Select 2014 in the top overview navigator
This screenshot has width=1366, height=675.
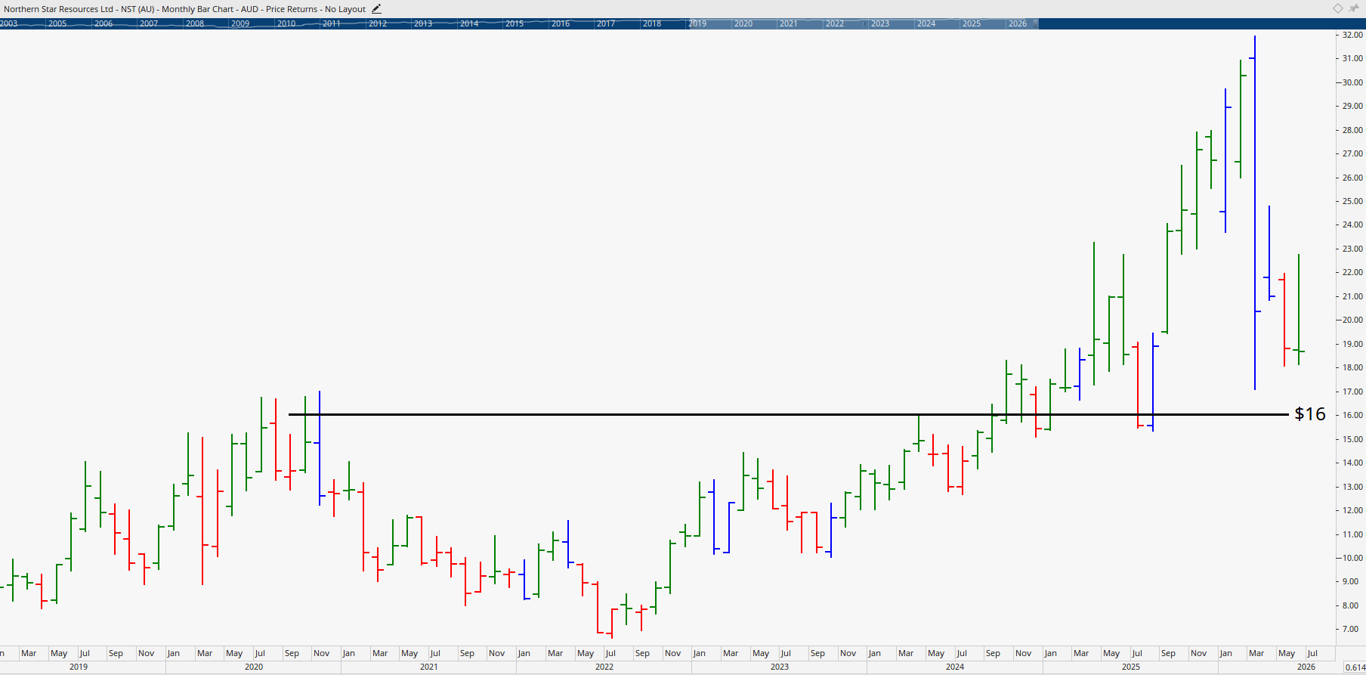[x=469, y=23]
